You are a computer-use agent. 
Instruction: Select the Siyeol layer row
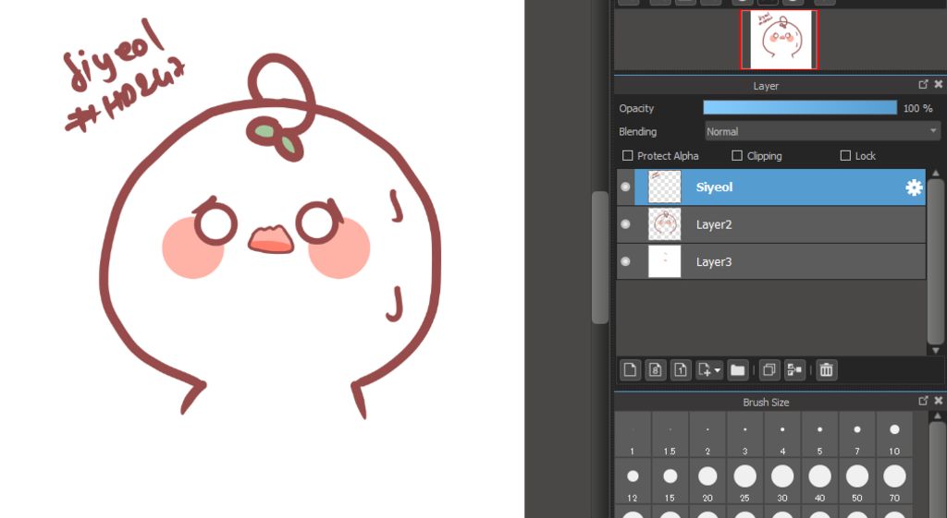click(x=771, y=187)
